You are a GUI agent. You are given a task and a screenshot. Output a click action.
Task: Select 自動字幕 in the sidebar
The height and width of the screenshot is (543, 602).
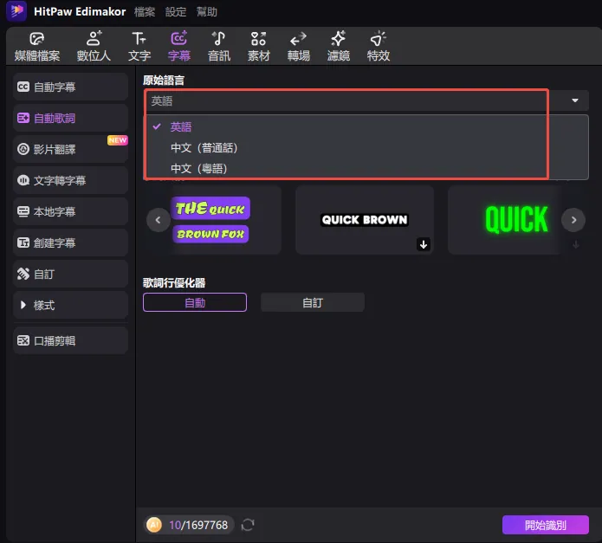pyautogui.click(x=71, y=87)
